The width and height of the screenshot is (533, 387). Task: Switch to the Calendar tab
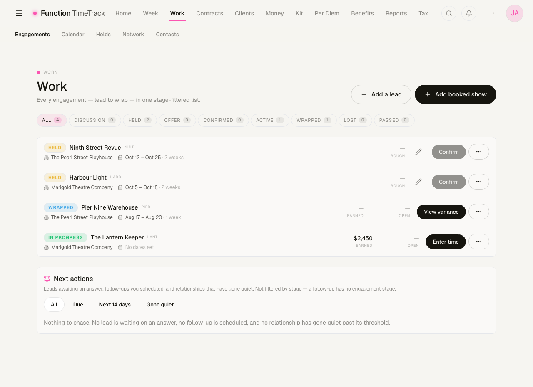(x=73, y=35)
